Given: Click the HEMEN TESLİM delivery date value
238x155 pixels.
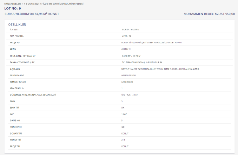Looking at the screenshot, I should point(129,75).
